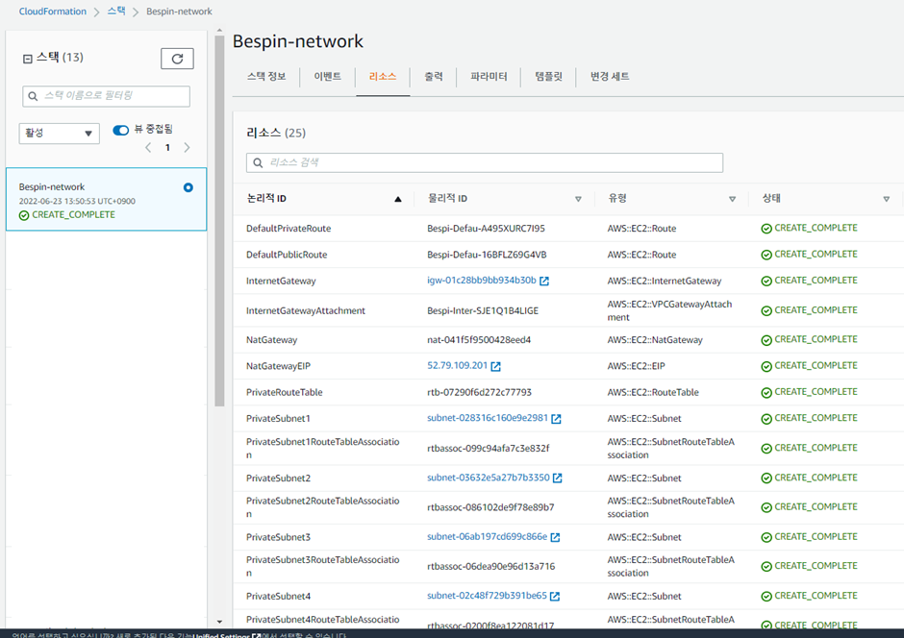Click status check icon of NatGateway row
Screen dimensions: 904x638
[766, 340]
